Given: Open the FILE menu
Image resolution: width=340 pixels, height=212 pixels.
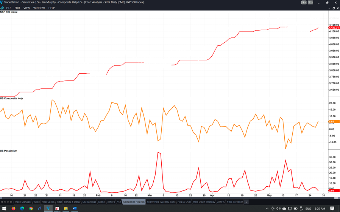Looking at the screenshot, I should [x=9, y=8].
